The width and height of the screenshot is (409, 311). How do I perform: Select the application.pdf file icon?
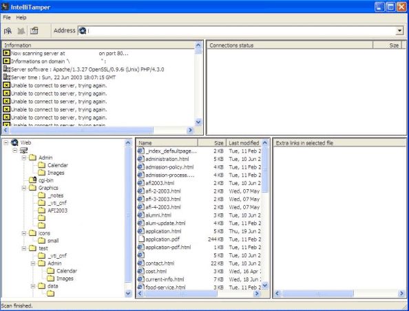click(x=141, y=239)
